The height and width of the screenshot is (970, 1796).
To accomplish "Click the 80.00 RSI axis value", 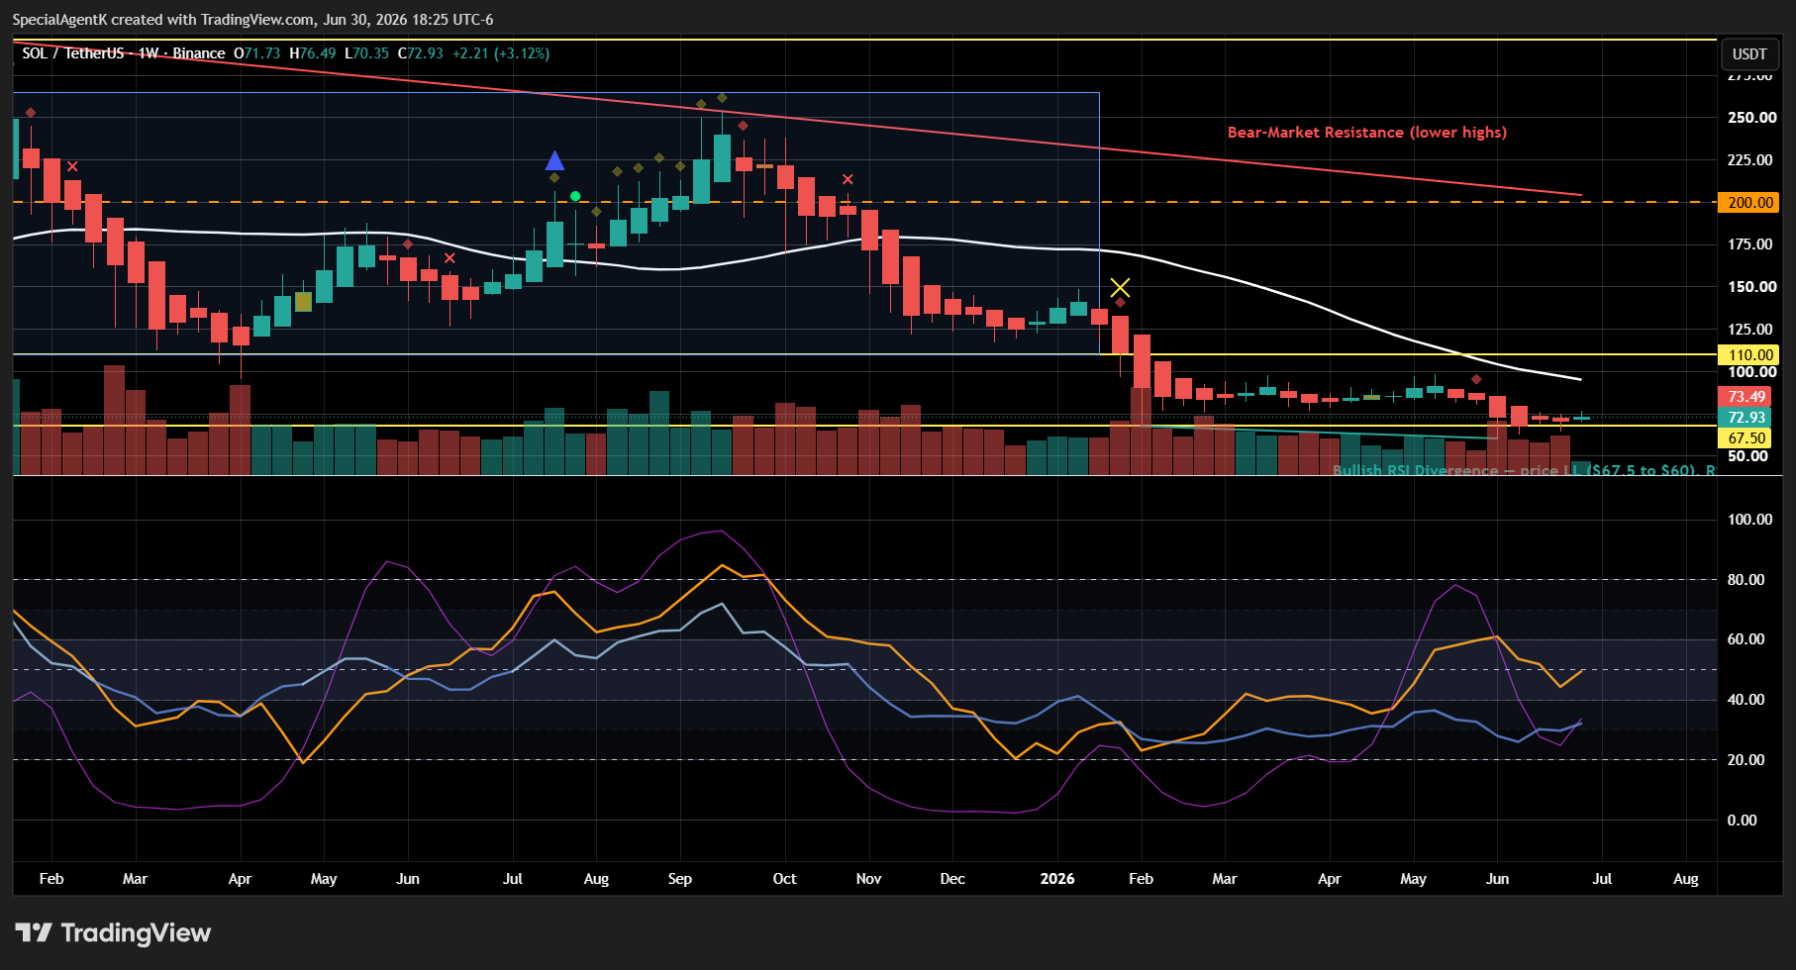I will pyautogui.click(x=1746, y=580).
